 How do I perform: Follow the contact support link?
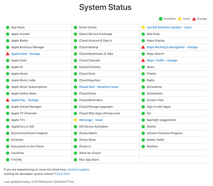click(x=78, y=170)
